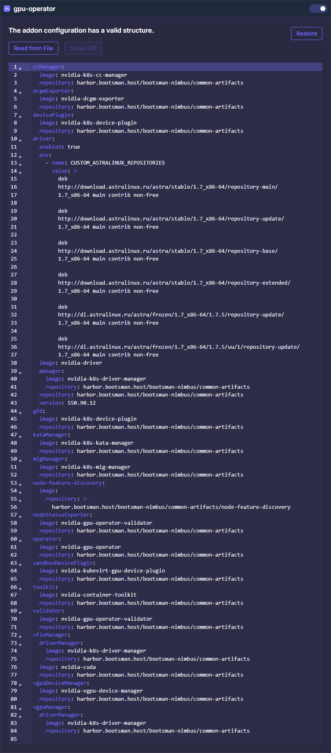This screenshot has height=753, width=331.
Task: Fold node-feature-discovery at line 53
Action: [20, 484]
